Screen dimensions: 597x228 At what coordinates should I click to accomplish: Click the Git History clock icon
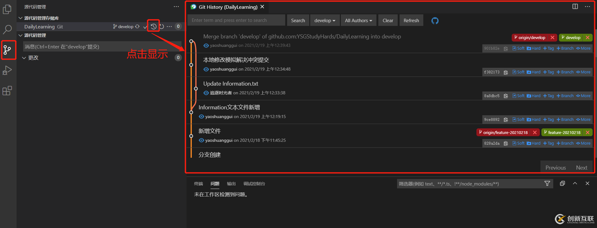[153, 27]
